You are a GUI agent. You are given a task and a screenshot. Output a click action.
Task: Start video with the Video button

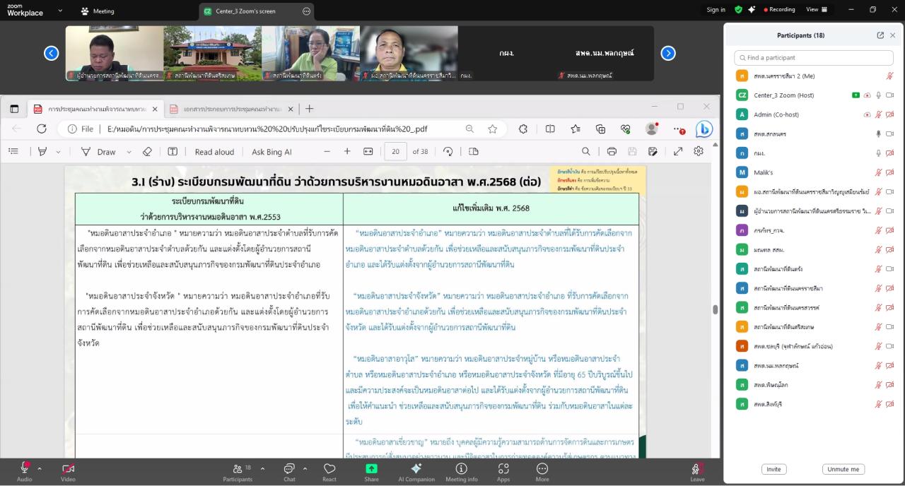[x=68, y=469]
